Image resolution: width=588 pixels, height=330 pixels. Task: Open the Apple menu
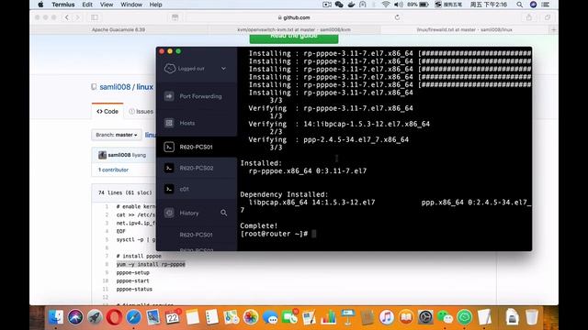click(x=40, y=5)
